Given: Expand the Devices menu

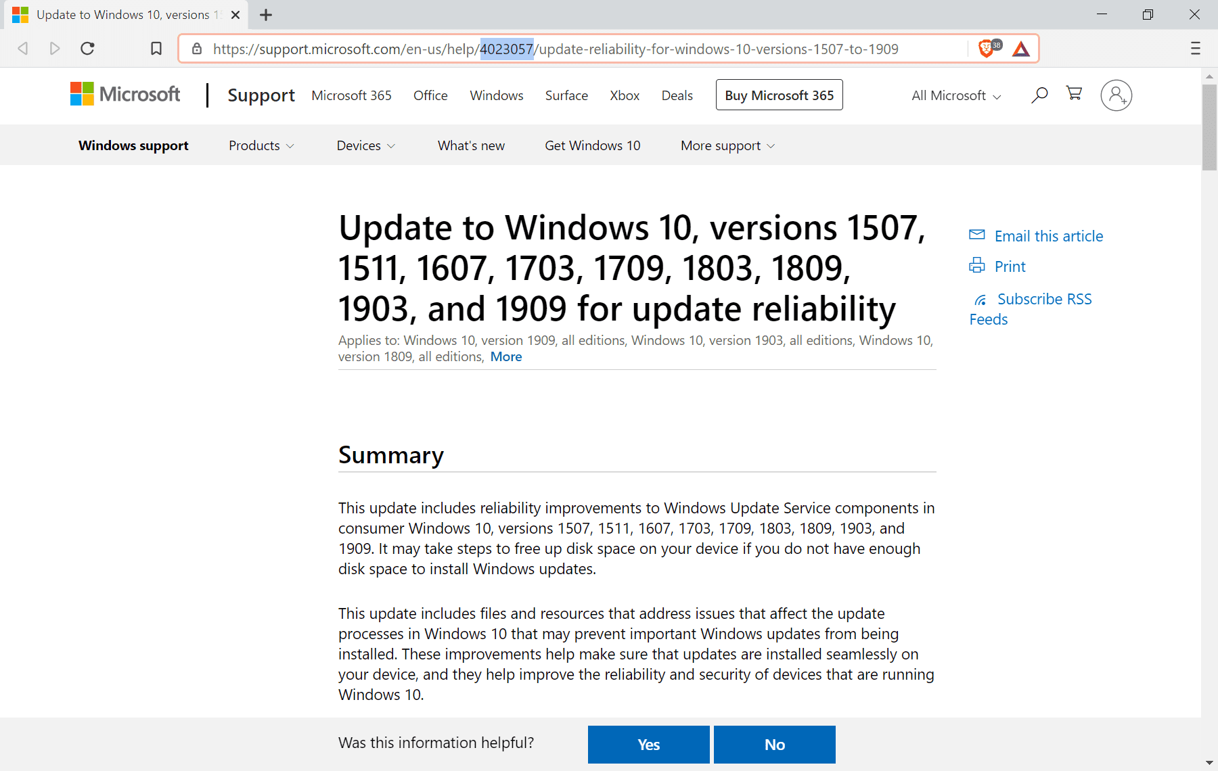Looking at the screenshot, I should (366, 145).
